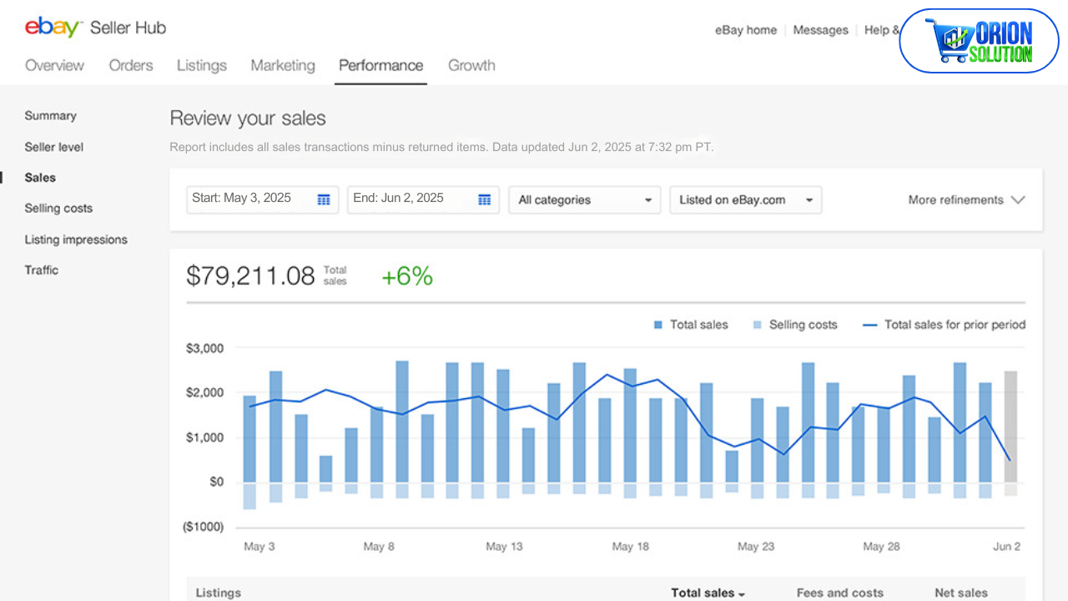
Task: Select Sales in the left sidebar
Action: coord(40,178)
